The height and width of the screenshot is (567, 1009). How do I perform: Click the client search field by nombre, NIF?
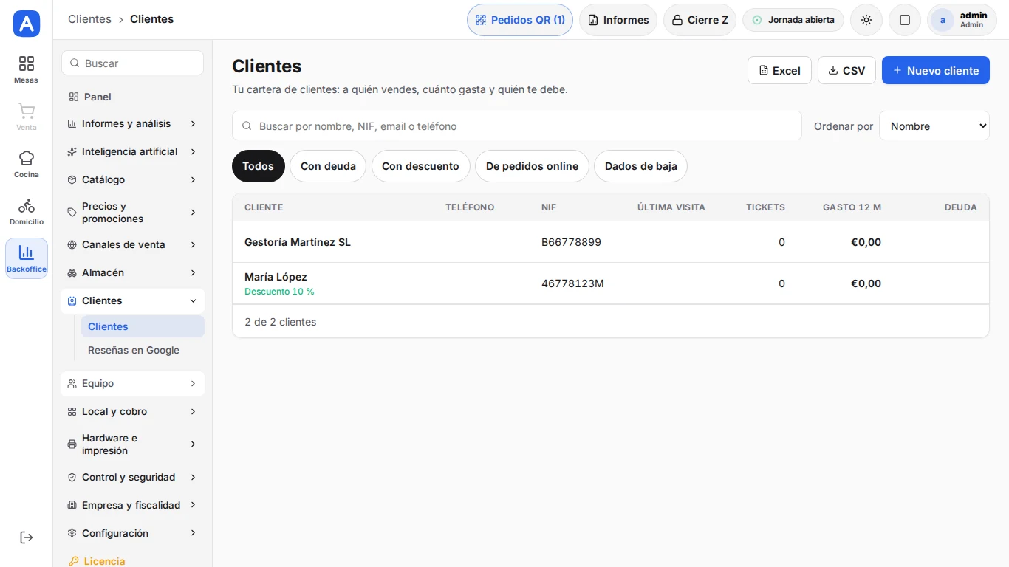click(x=517, y=126)
